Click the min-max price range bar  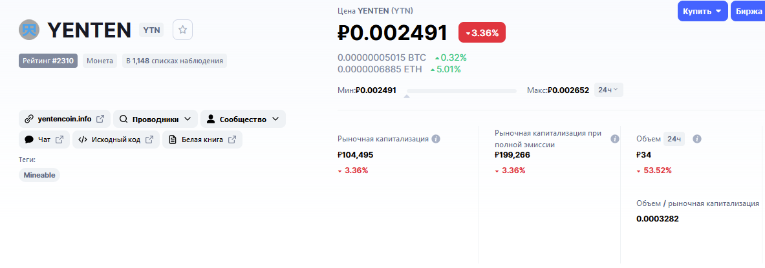tap(462, 90)
